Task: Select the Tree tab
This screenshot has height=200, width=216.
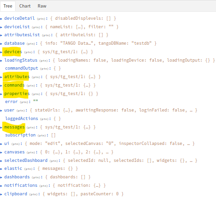Action: (x=8, y=6)
